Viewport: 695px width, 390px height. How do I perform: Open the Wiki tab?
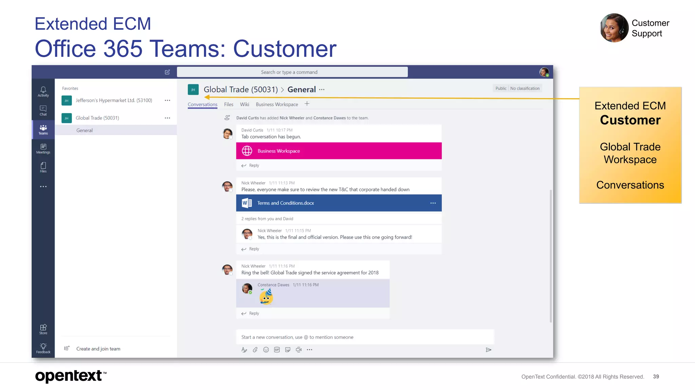(245, 105)
